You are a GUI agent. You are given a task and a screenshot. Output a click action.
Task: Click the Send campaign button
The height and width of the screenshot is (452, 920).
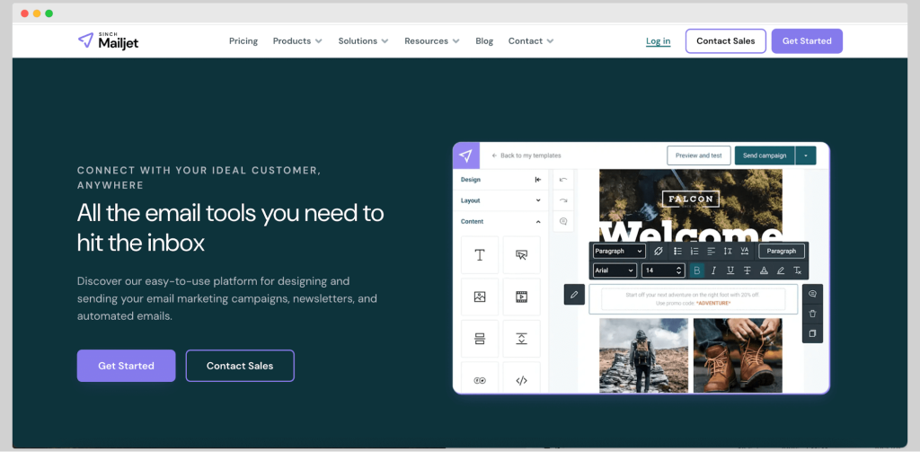pyautogui.click(x=765, y=155)
